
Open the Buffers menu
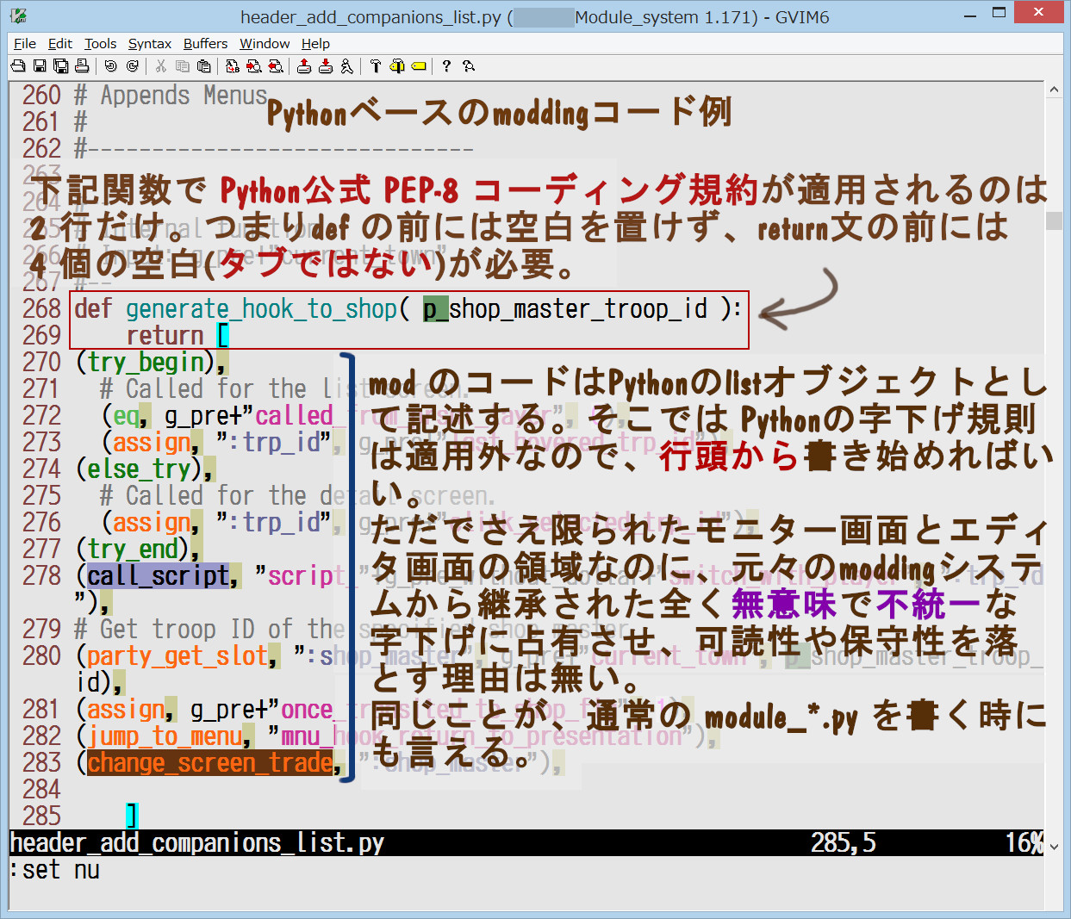click(x=205, y=44)
